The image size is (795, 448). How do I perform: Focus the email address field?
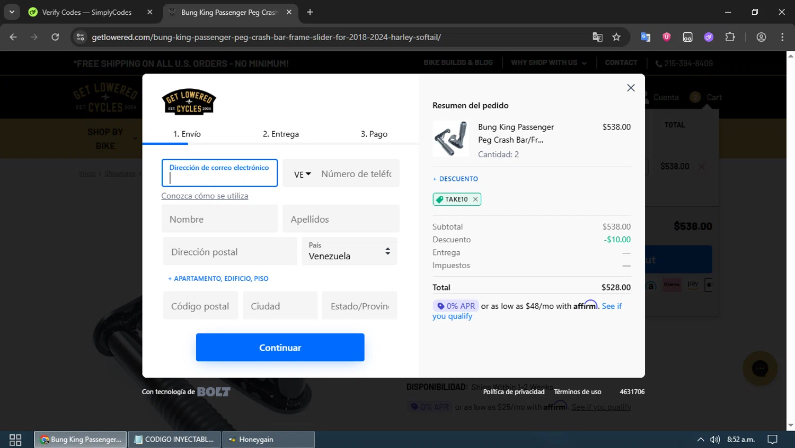coord(219,173)
